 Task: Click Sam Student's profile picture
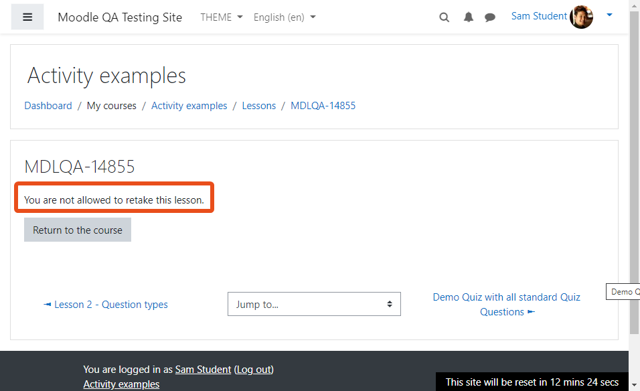[x=581, y=17]
